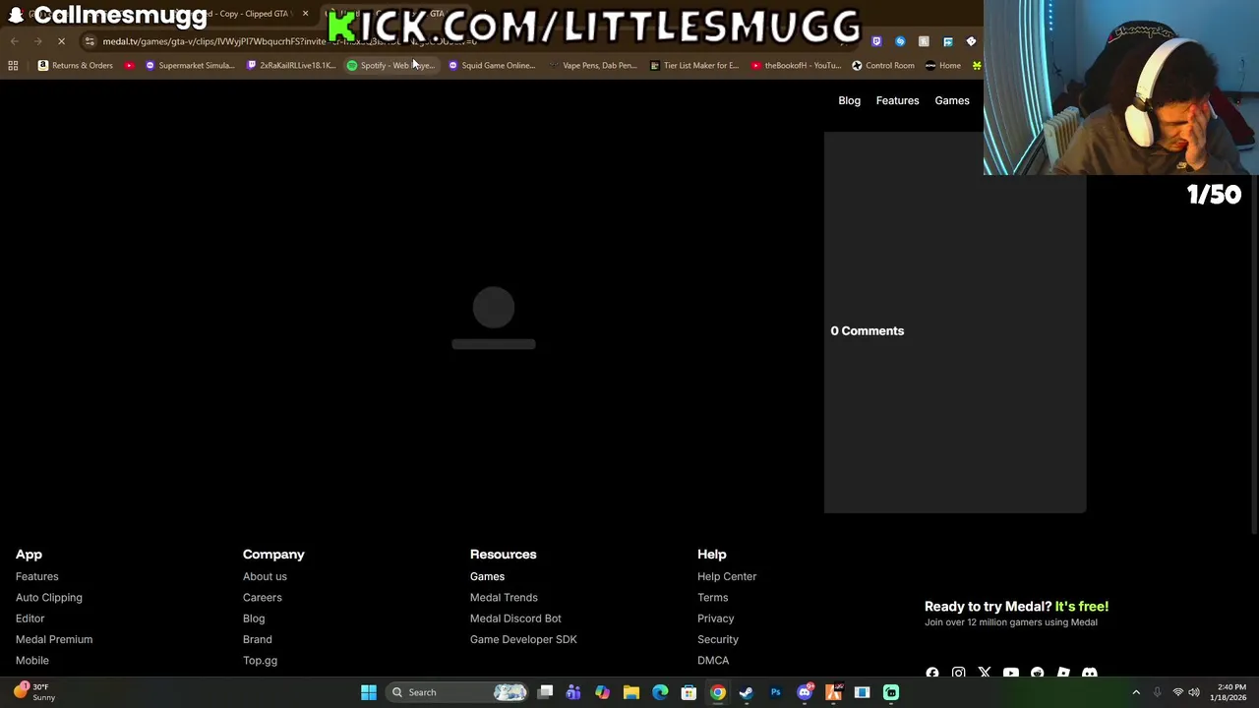Open the Features nav link
The width and height of the screenshot is (1259, 708).
pyautogui.click(x=897, y=100)
